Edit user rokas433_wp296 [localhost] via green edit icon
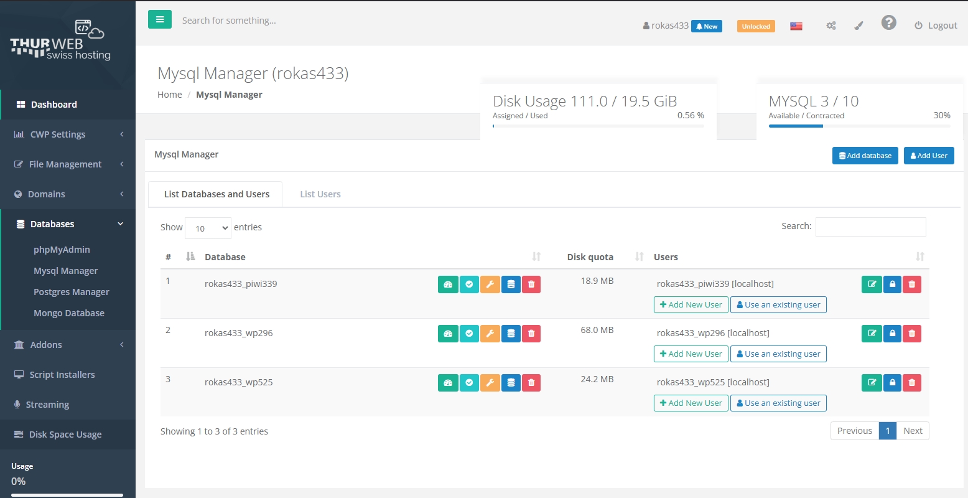This screenshot has width=968, height=498. click(x=872, y=334)
